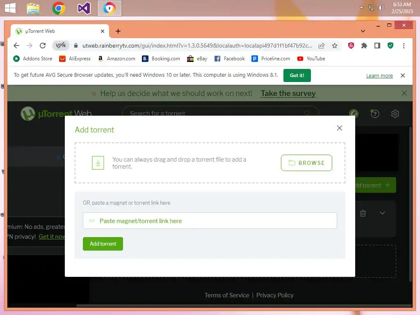This screenshot has width=420, height=315.
Task: Go back to the previous page
Action: point(16,46)
